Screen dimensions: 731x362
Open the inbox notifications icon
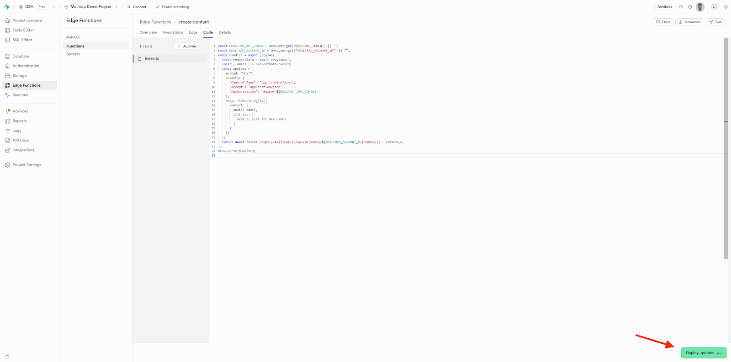click(x=681, y=7)
